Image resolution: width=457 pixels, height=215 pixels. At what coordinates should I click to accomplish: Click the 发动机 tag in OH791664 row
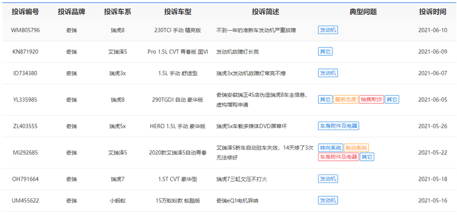coord(328,179)
